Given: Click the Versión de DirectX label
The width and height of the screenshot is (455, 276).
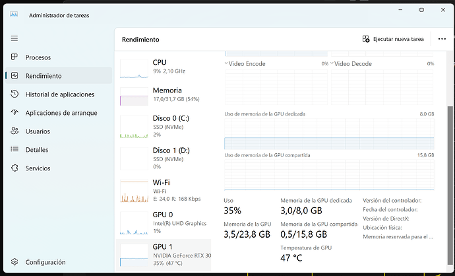Looking at the screenshot, I should [386, 219].
